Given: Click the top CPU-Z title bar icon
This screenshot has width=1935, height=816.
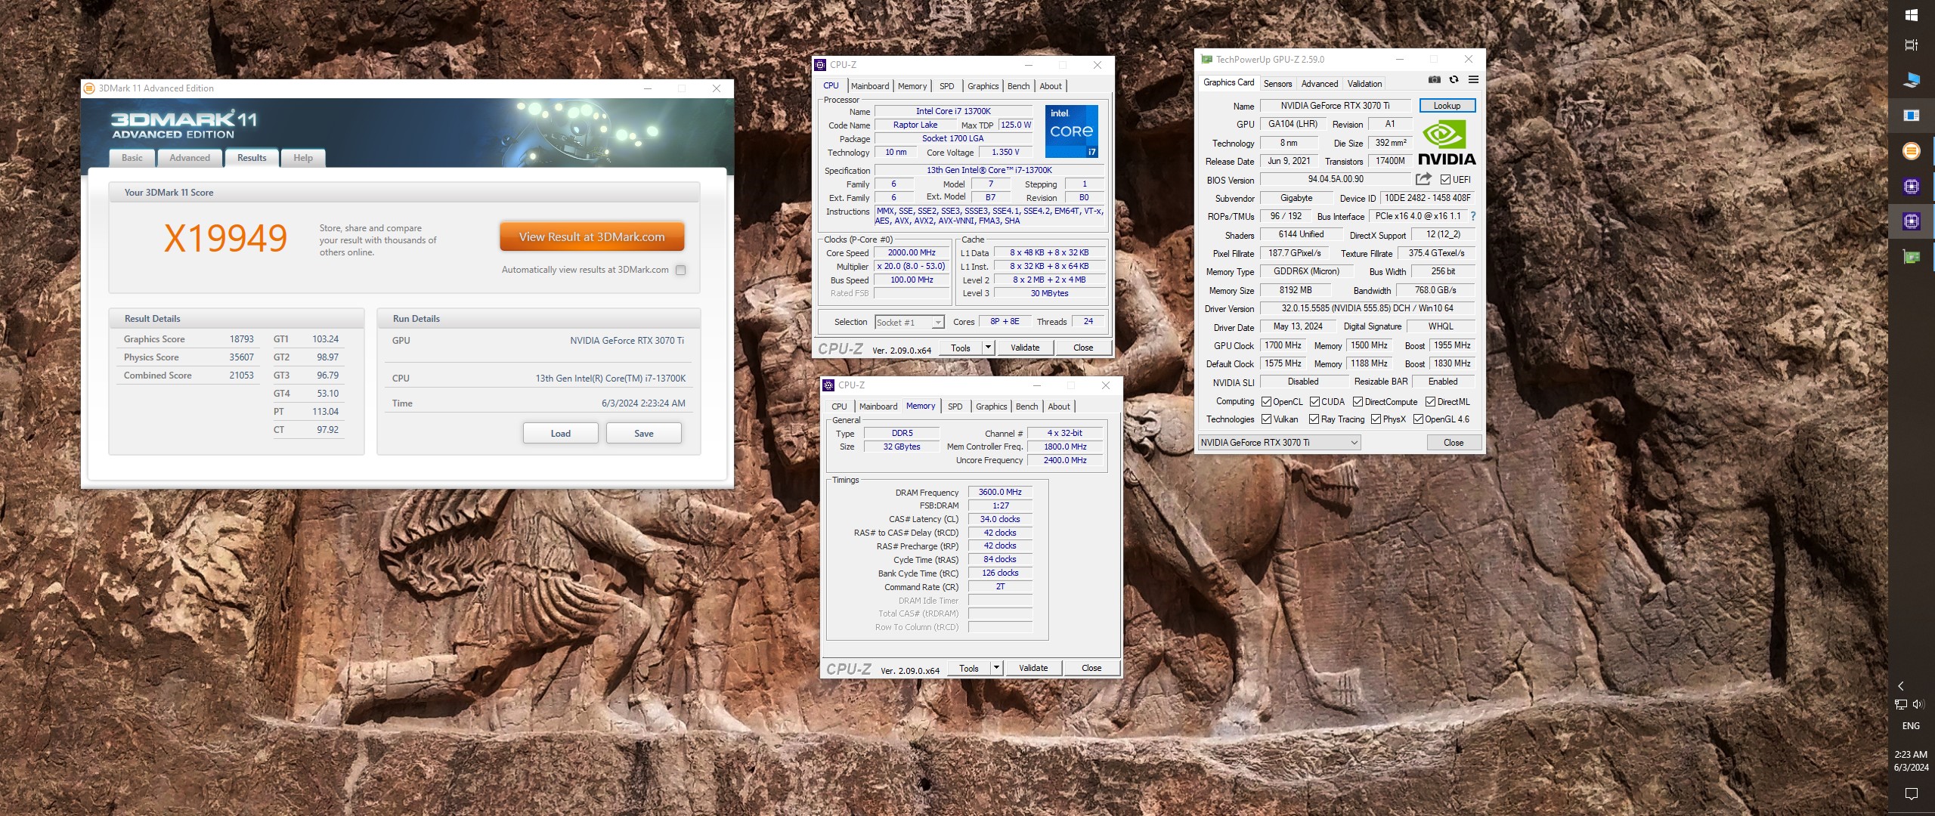Looking at the screenshot, I should 820,65.
